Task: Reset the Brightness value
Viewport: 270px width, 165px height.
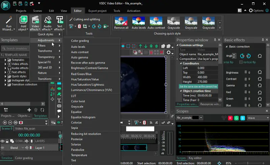Action: pos(260,72)
